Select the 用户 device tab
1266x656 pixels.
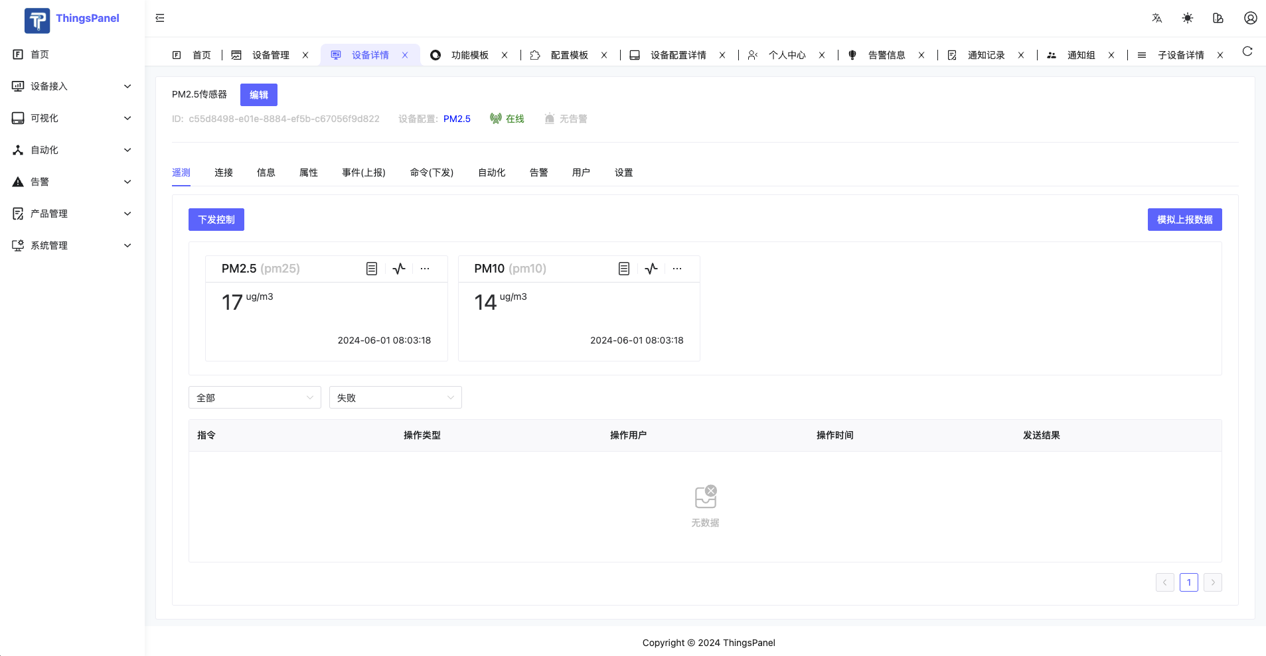click(582, 172)
